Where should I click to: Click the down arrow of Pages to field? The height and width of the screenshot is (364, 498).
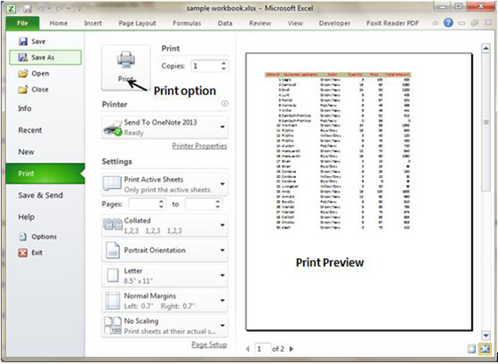click(x=218, y=207)
